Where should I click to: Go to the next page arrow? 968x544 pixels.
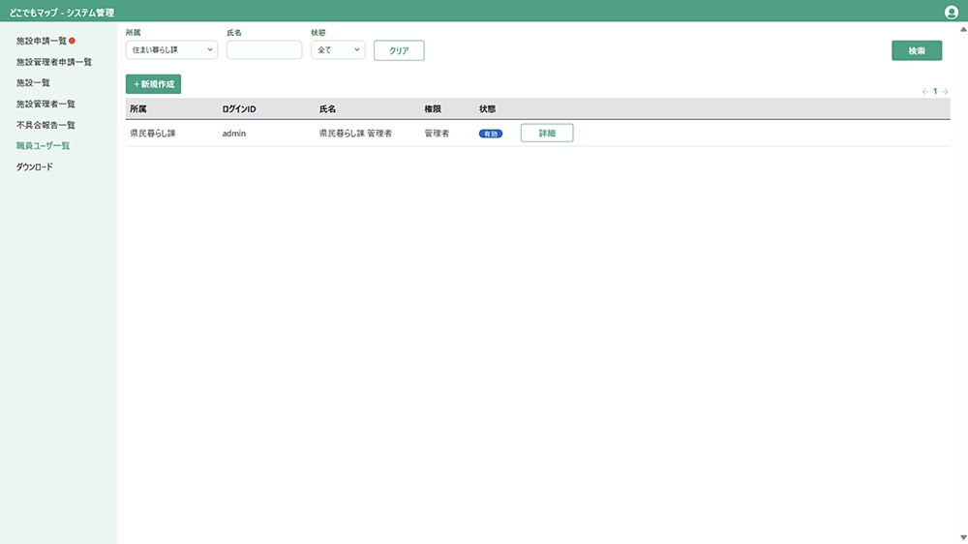click(945, 91)
